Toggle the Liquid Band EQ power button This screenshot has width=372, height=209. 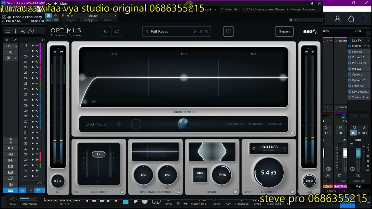[x=292, y=133]
